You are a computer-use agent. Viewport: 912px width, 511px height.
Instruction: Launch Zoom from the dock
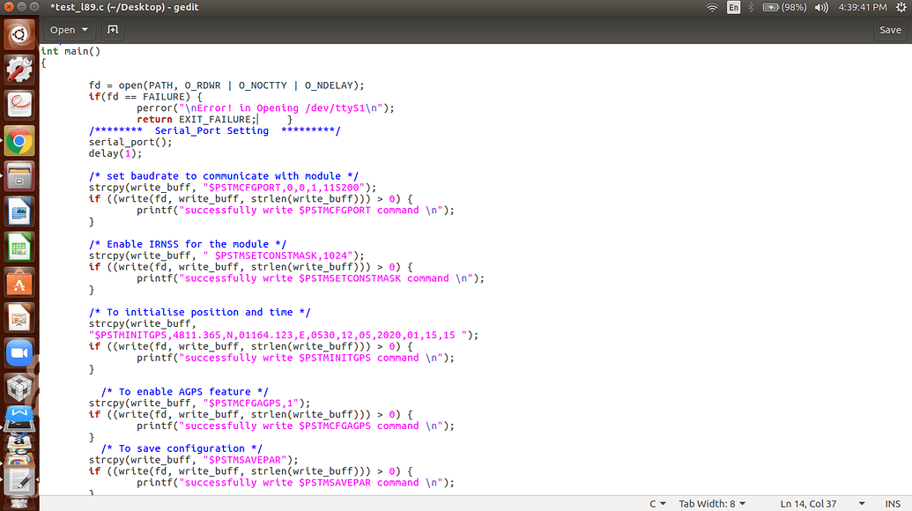[x=19, y=353]
